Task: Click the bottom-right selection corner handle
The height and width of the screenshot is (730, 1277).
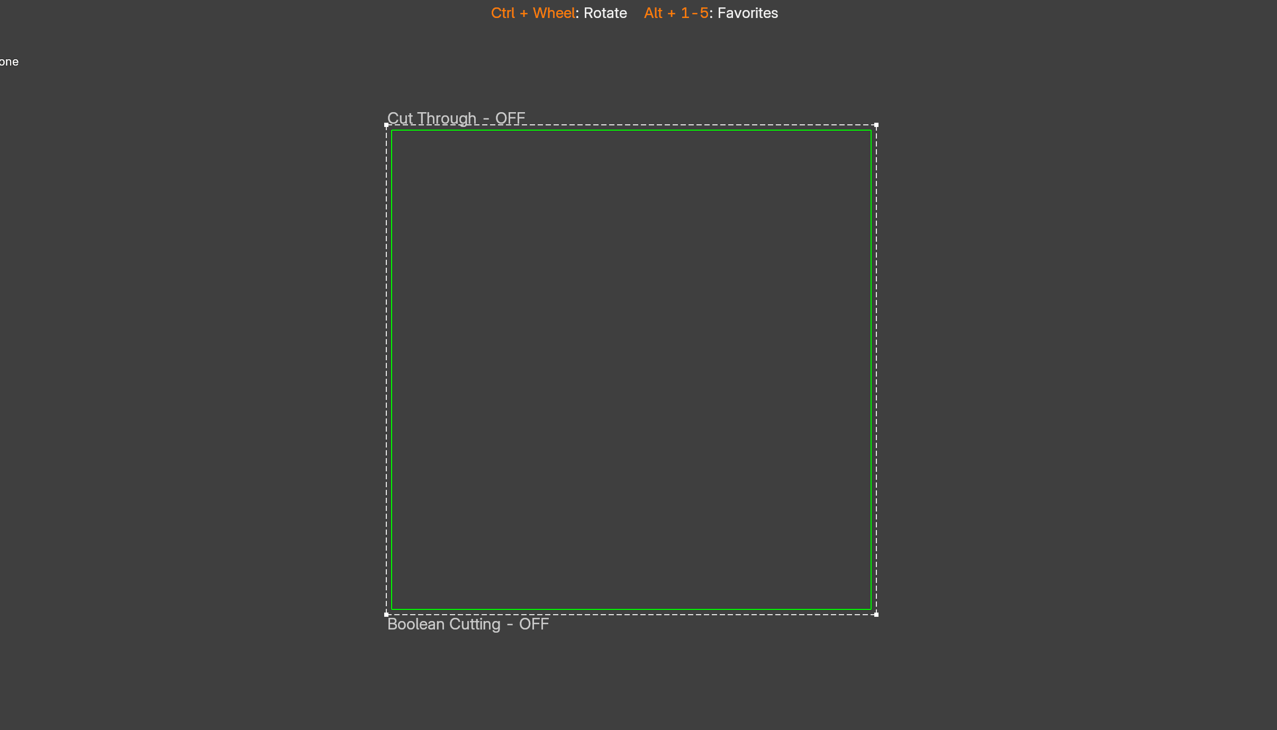Action: pos(876,614)
